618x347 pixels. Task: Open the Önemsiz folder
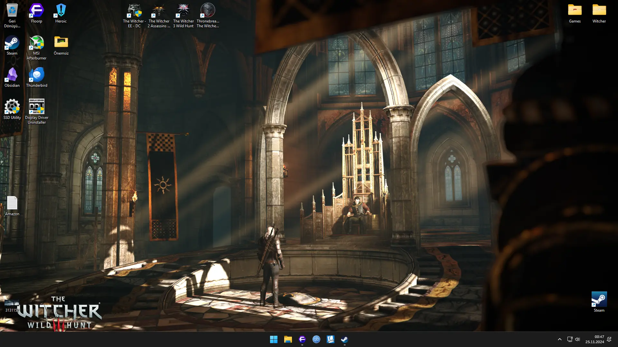[61, 45]
